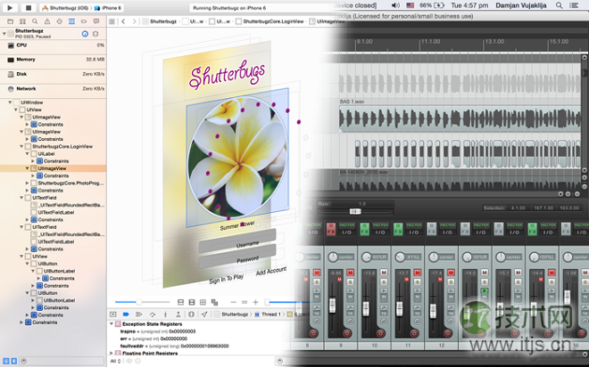Open the Network gauge row
Image resolution: width=589 pixels, height=367 pixels.
click(x=53, y=89)
